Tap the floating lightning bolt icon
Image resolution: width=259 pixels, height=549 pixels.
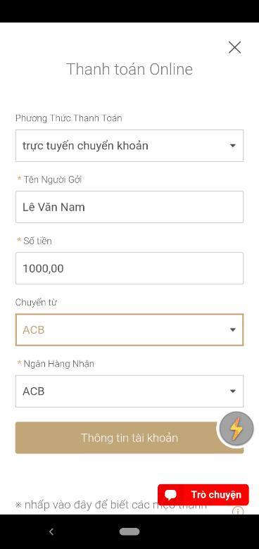pyautogui.click(x=236, y=429)
